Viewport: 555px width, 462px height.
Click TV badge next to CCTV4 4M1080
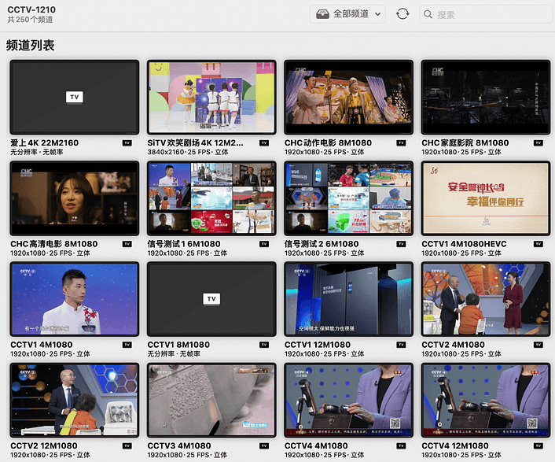tap(401, 445)
